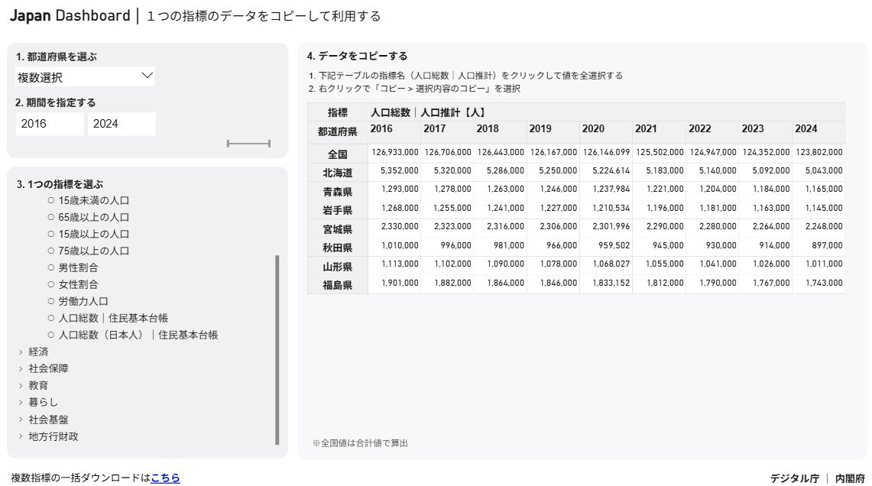
Task: Click the 岩手県 row label
Action: 338,210
